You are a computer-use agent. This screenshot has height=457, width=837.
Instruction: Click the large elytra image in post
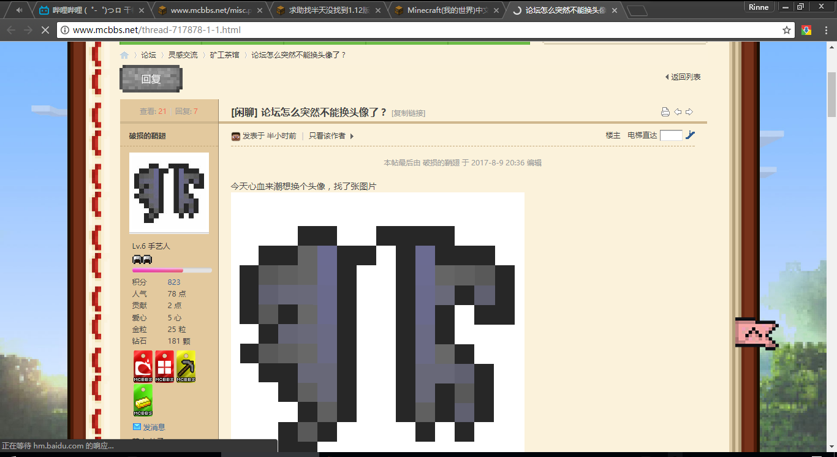[377, 322]
